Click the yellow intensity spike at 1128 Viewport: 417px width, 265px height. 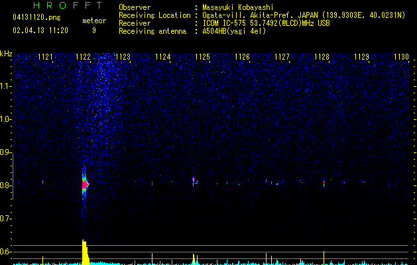pos(324,258)
